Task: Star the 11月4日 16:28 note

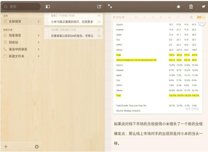Action: [99, 16]
